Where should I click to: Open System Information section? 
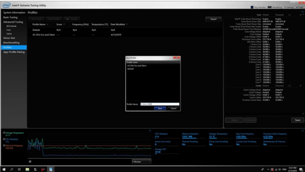click(x=14, y=12)
